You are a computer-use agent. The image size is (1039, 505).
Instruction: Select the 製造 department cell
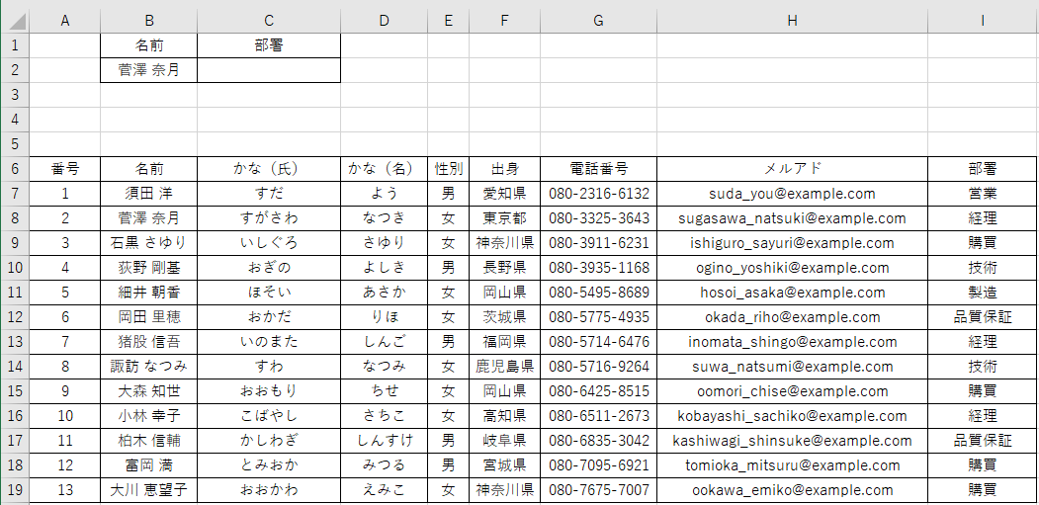click(983, 293)
